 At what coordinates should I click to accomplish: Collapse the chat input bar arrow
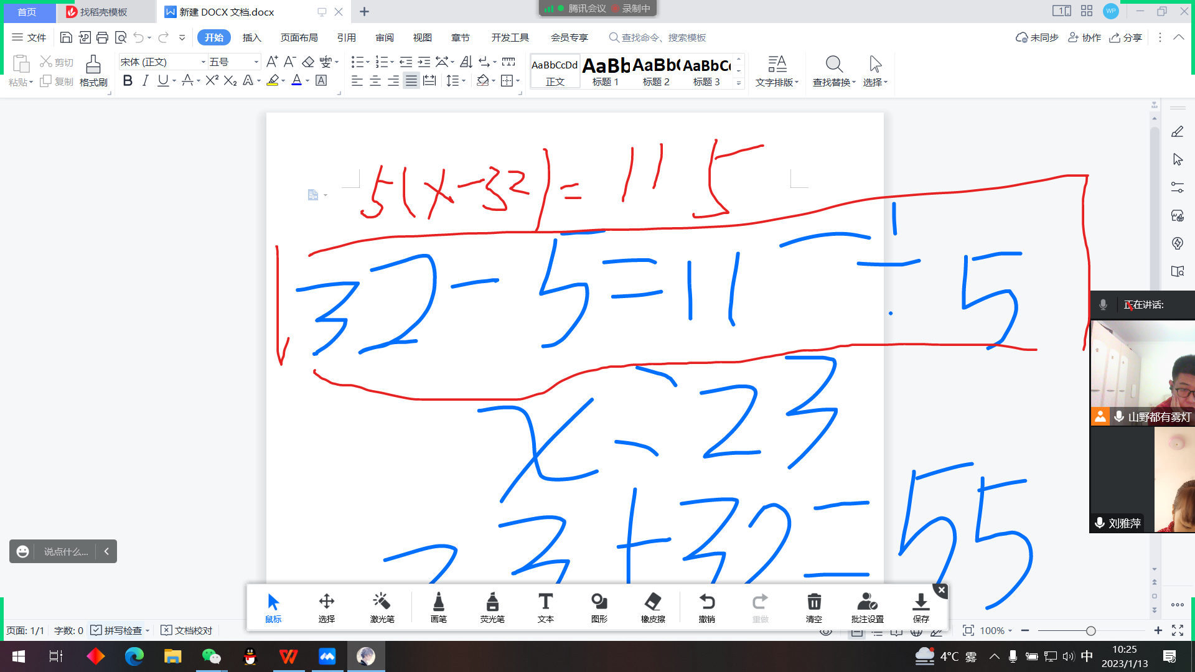(x=106, y=551)
